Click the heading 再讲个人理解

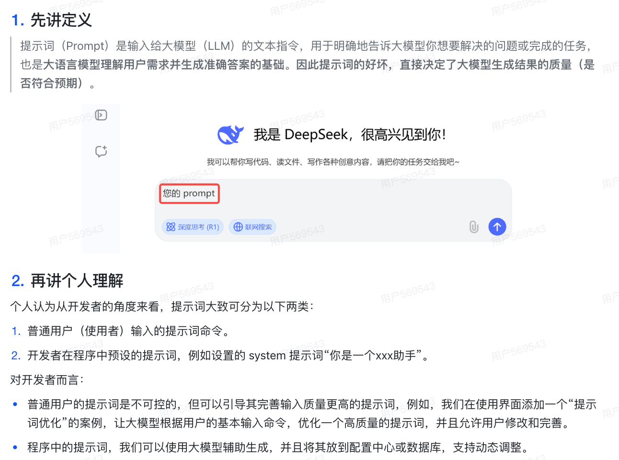[77, 281]
